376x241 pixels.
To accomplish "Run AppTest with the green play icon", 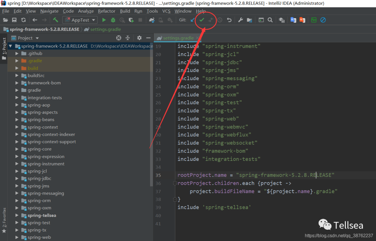I will click(104, 20).
